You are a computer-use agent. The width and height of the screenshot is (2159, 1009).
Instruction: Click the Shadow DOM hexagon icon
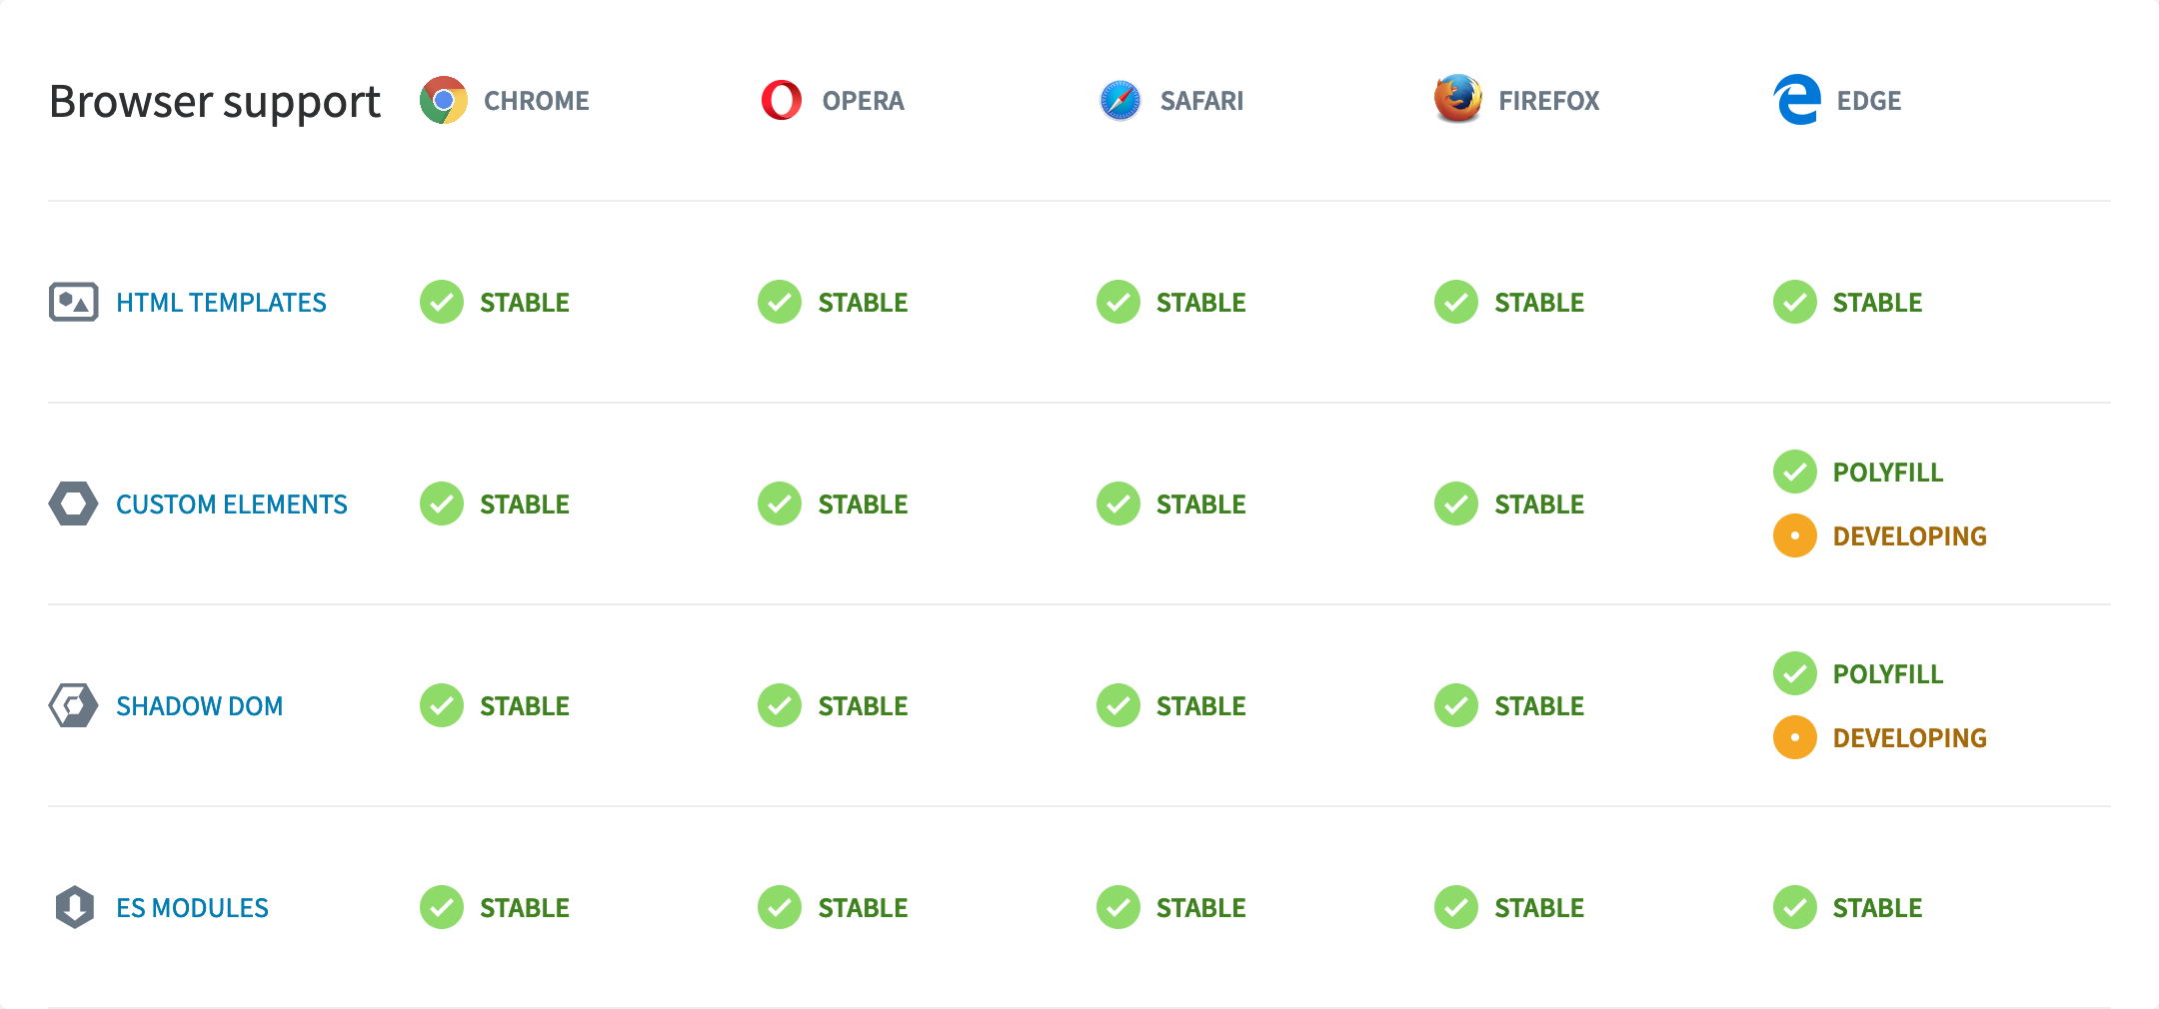click(74, 705)
